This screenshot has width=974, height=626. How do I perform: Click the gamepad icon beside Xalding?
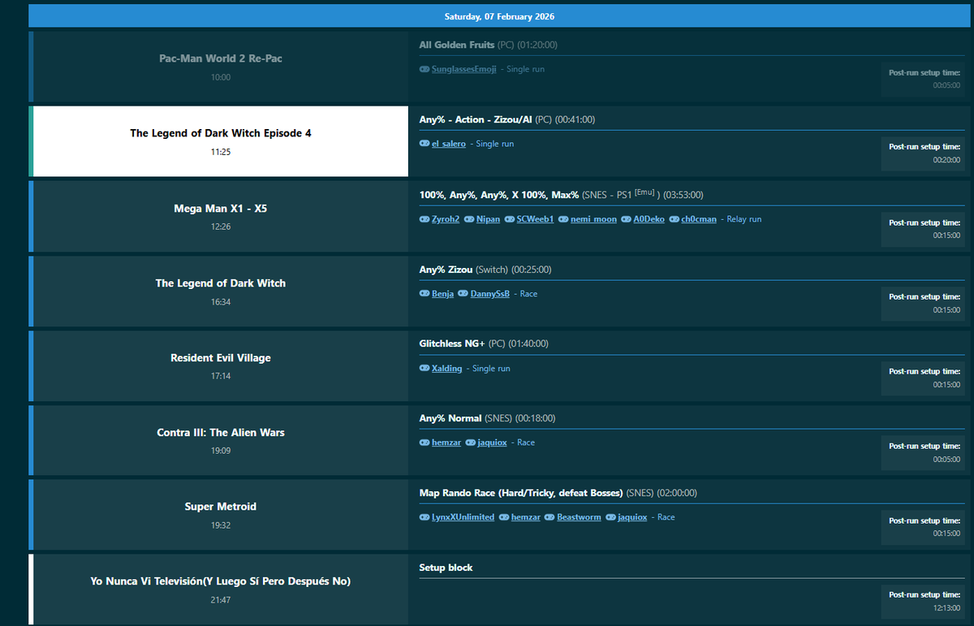(x=425, y=369)
